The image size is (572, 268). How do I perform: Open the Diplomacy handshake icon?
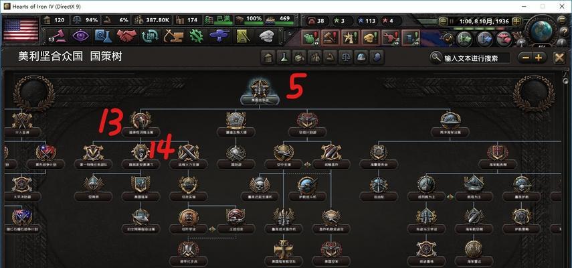pyautogui.click(x=126, y=36)
